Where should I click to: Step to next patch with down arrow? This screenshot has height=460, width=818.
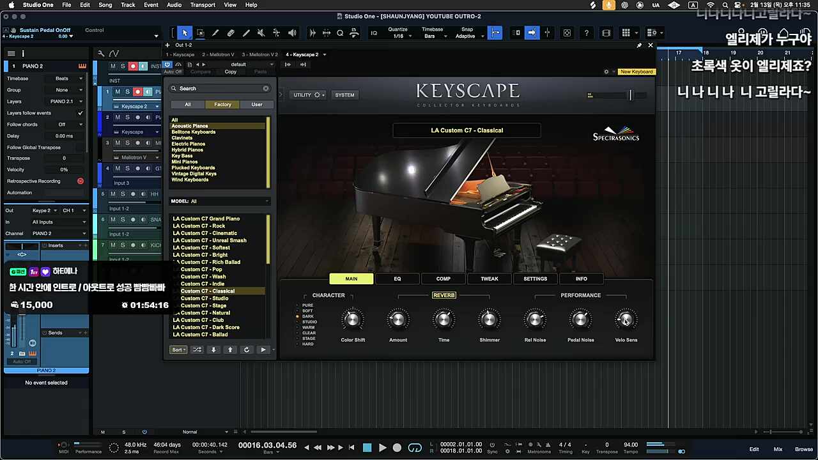coord(213,349)
